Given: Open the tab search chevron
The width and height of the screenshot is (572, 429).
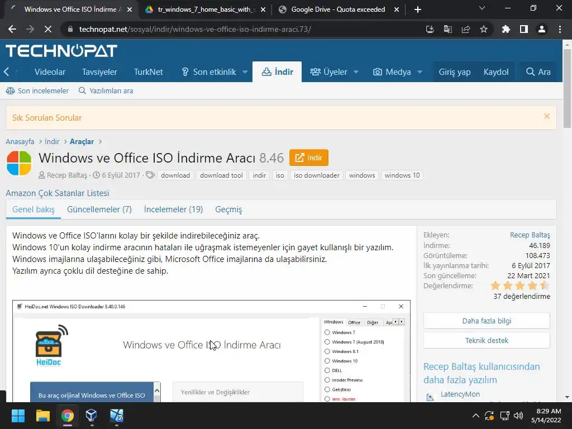Looking at the screenshot, I should tap(482, 8).
